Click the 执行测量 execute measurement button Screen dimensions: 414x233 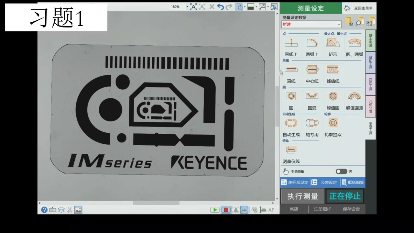click(x=302, y=196)
